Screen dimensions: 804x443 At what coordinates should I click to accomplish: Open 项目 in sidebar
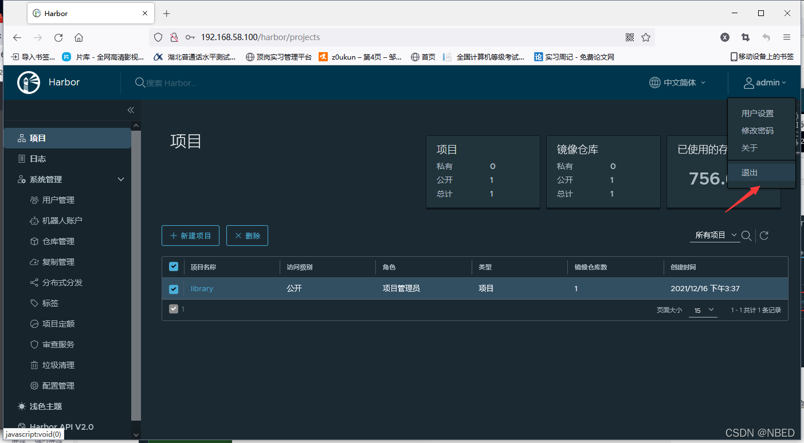(67, 138)
